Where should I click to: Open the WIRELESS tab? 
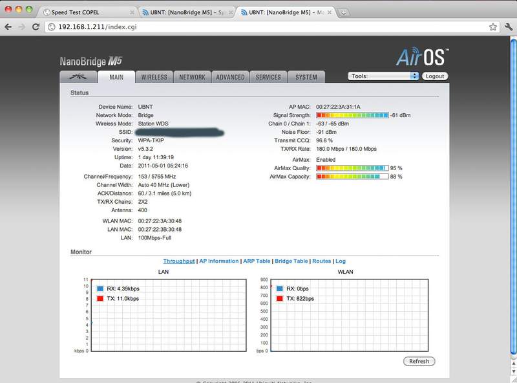(154, 77)
